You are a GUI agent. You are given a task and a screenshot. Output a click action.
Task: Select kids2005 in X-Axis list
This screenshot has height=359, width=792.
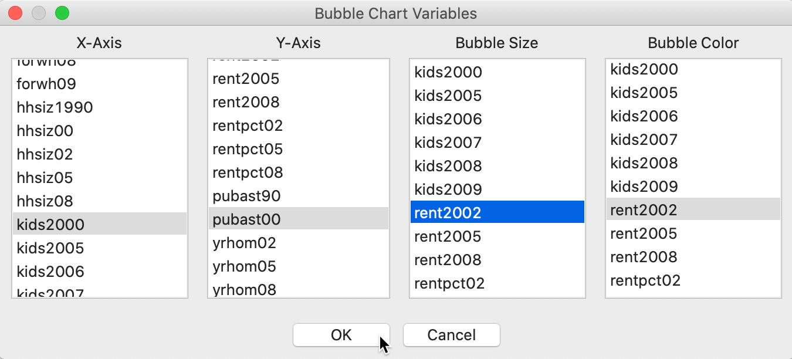pos(100,248)
